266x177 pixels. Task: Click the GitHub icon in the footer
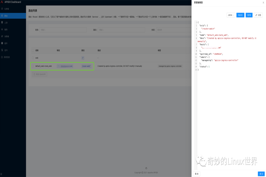coord(146,168)
